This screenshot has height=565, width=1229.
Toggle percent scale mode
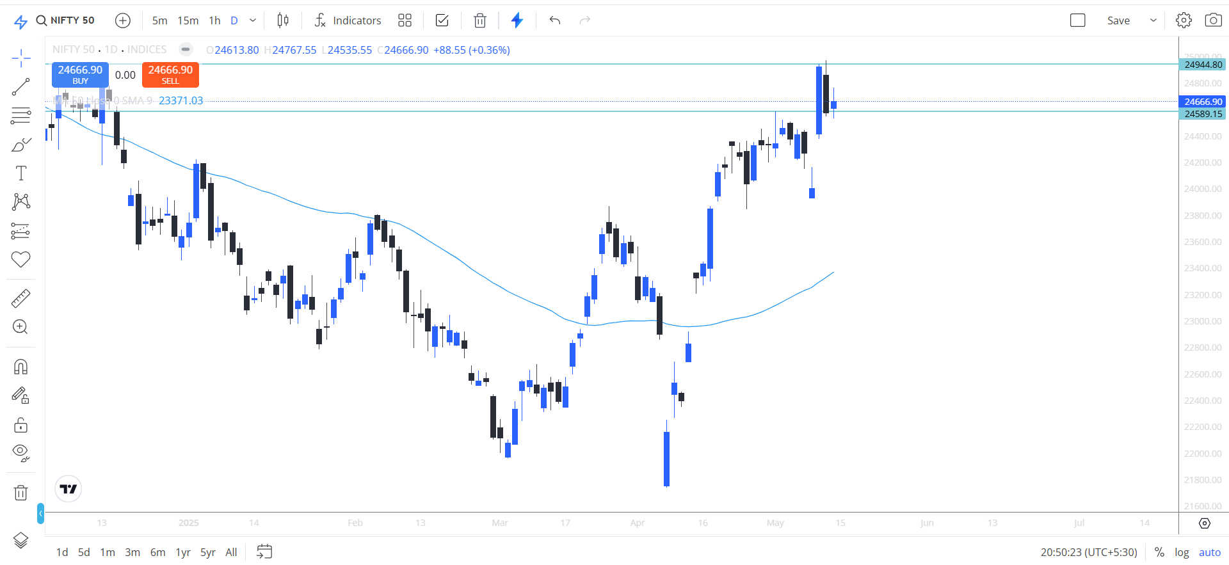(x=1159, y=552)
